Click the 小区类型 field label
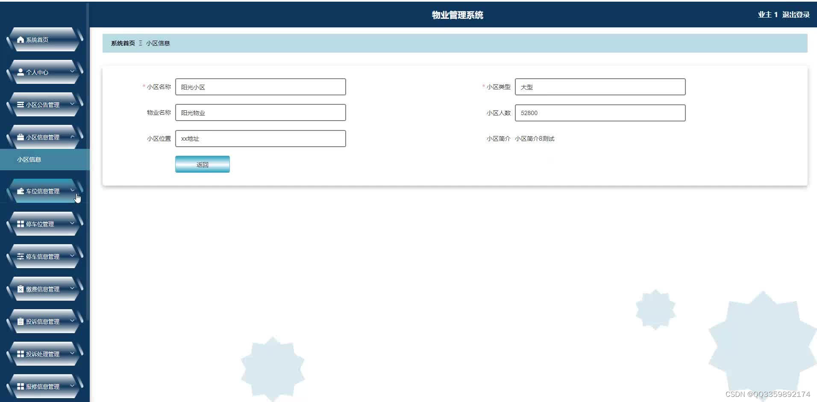817x402 pixels. [x=499, y=87]
